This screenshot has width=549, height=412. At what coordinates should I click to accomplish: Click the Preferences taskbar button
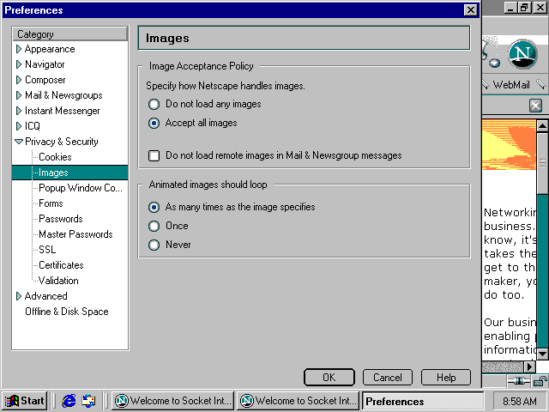click(x=423, y=401)
